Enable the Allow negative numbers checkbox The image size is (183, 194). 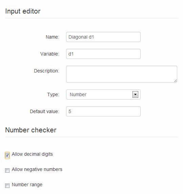[x=7, y=170]
